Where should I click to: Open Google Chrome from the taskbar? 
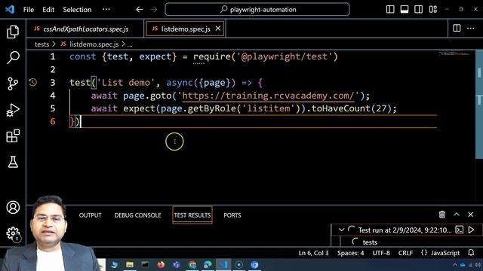[x=192, y=264]
